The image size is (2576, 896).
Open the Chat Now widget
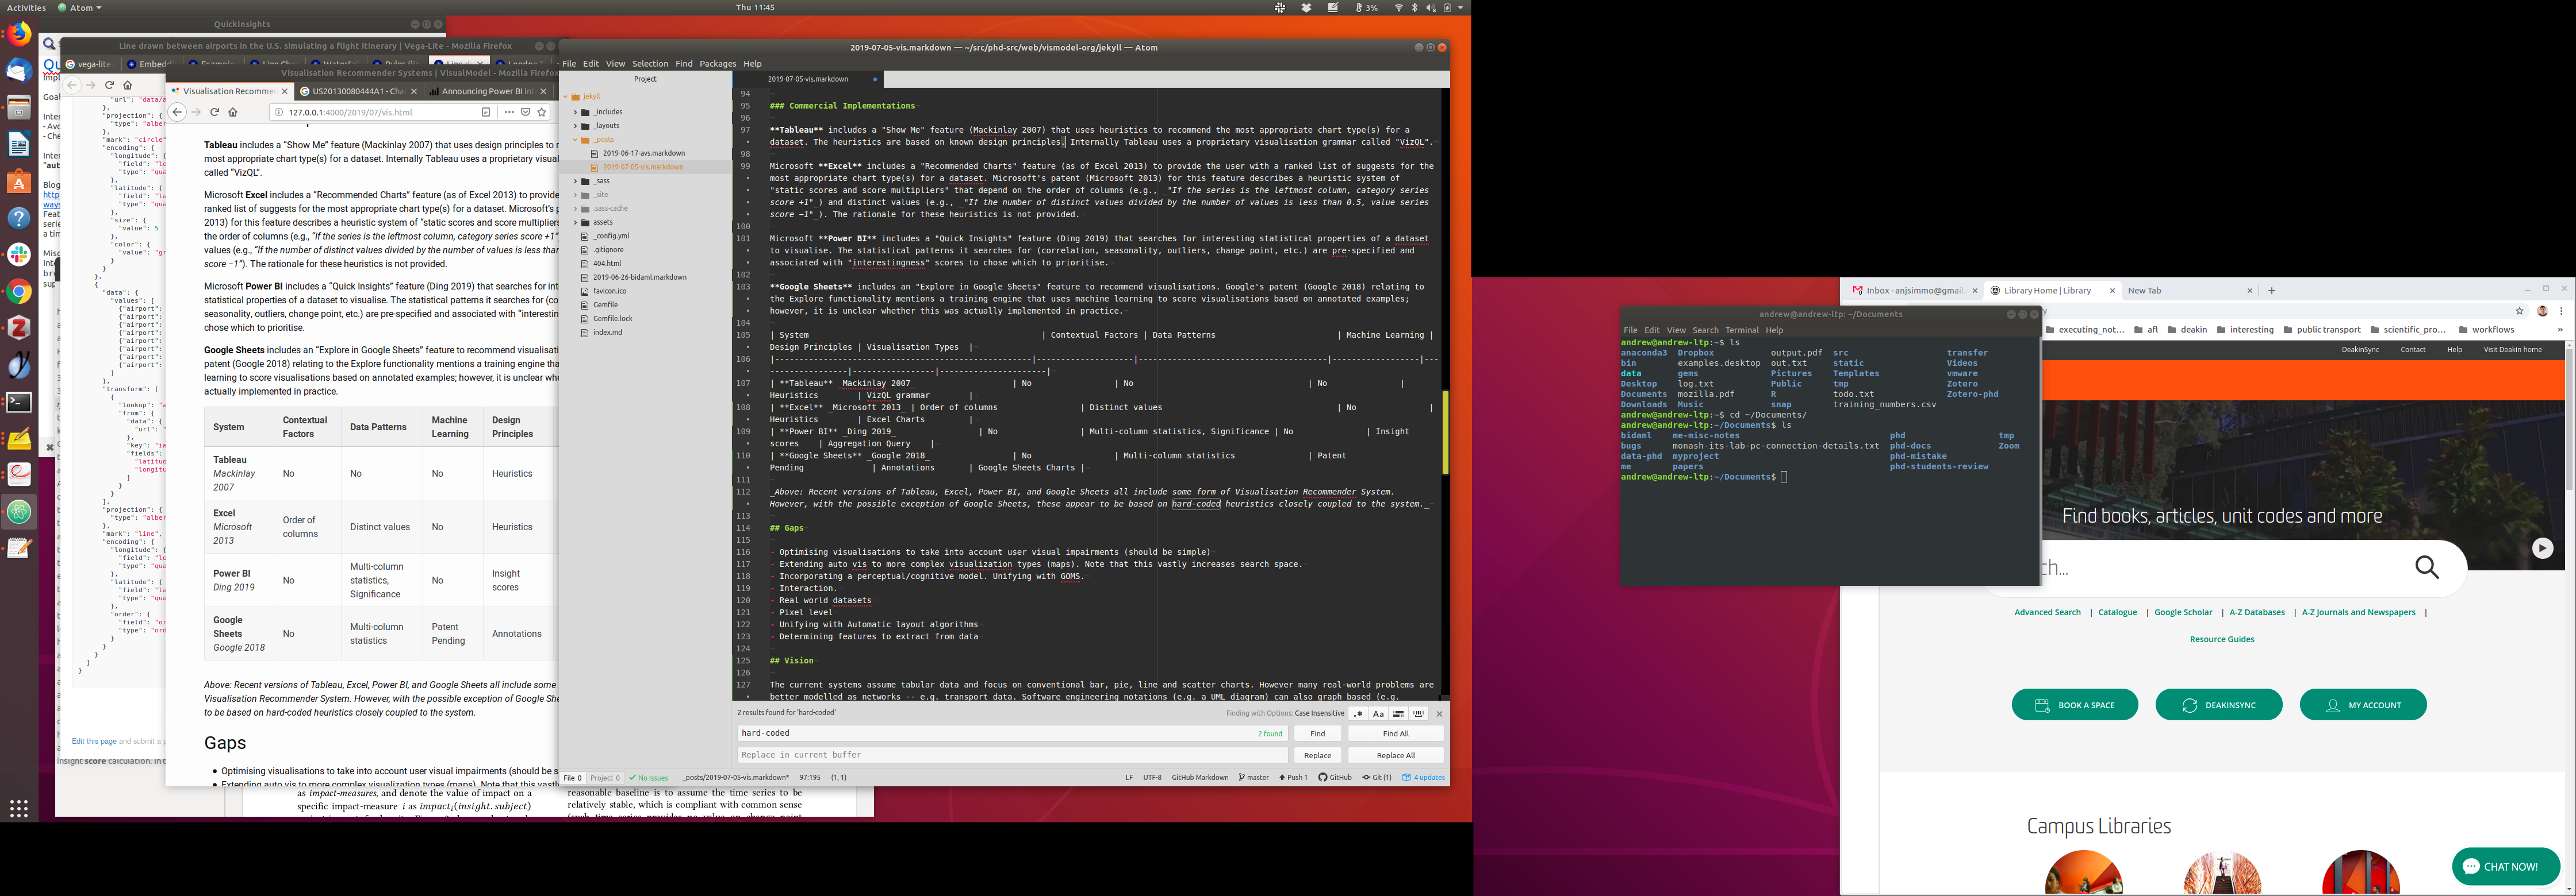click(x=2505, y=867)
